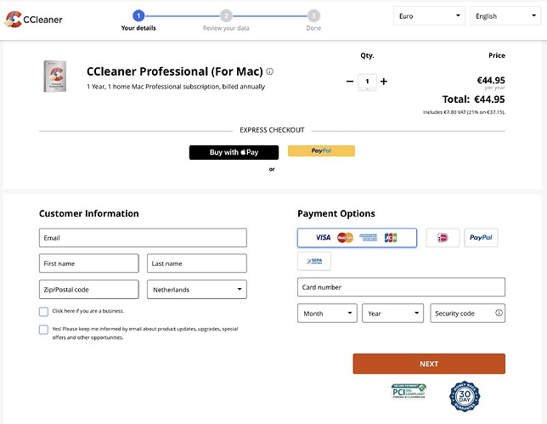
Task: Open the card expiry Month dropdown
Action: tap(327, 314)
